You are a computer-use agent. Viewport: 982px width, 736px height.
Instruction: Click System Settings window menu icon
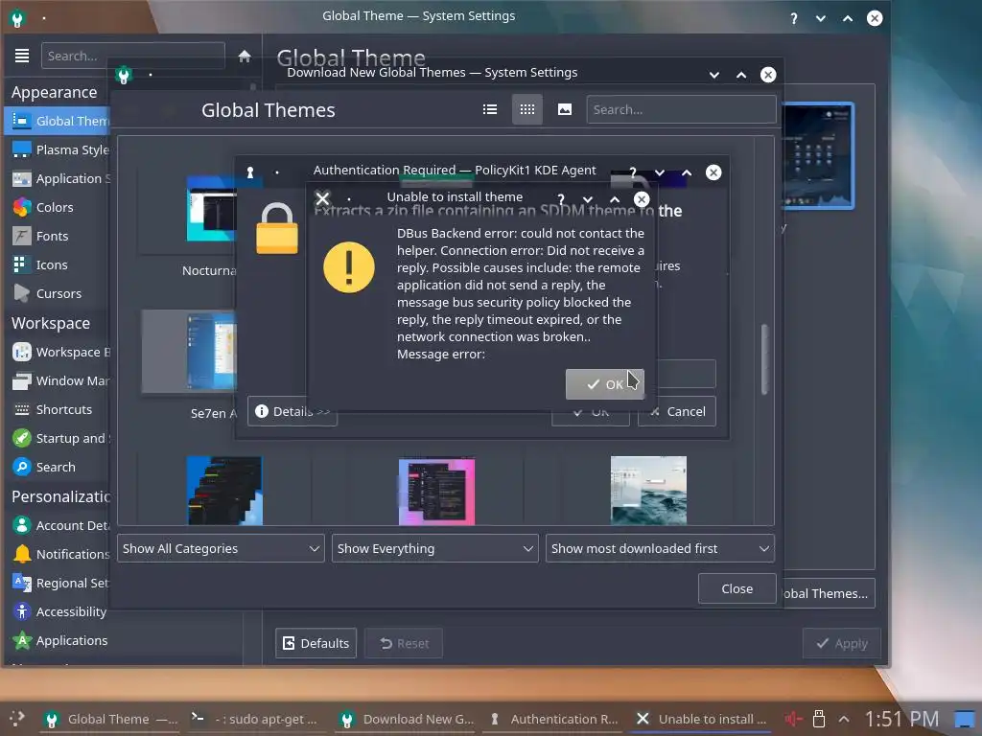(17, 19)
